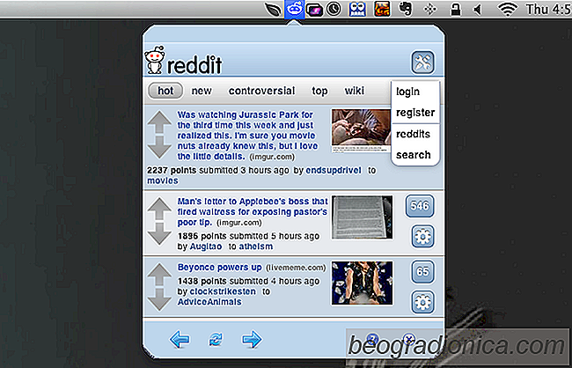The image size is (572, 368).
Task: Click the purple screen menu bar icon
Action: click(x=314, y=10)
